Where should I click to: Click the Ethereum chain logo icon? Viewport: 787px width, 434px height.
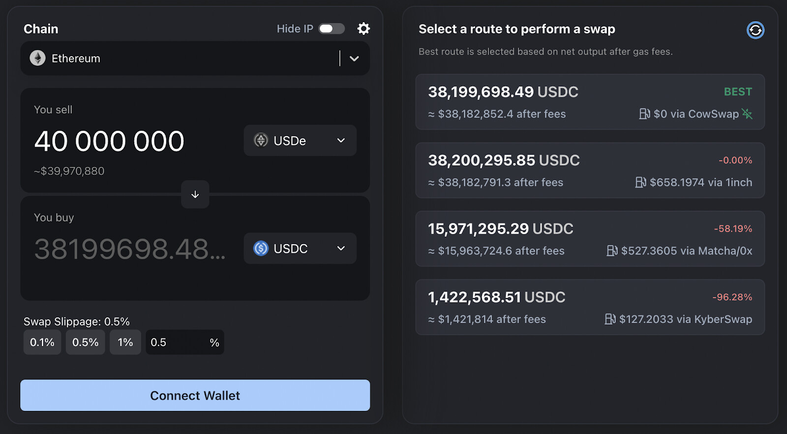(38, 58)
